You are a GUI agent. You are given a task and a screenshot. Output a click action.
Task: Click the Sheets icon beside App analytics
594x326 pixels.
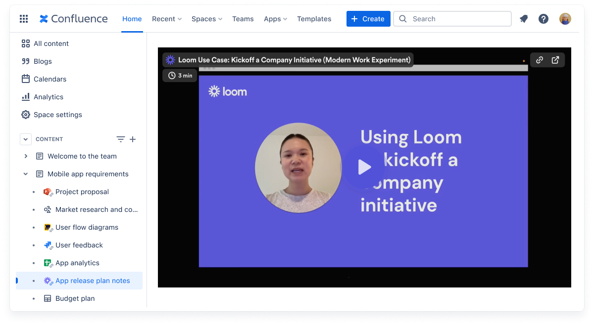pyautogui.click(x=48, y=263)
